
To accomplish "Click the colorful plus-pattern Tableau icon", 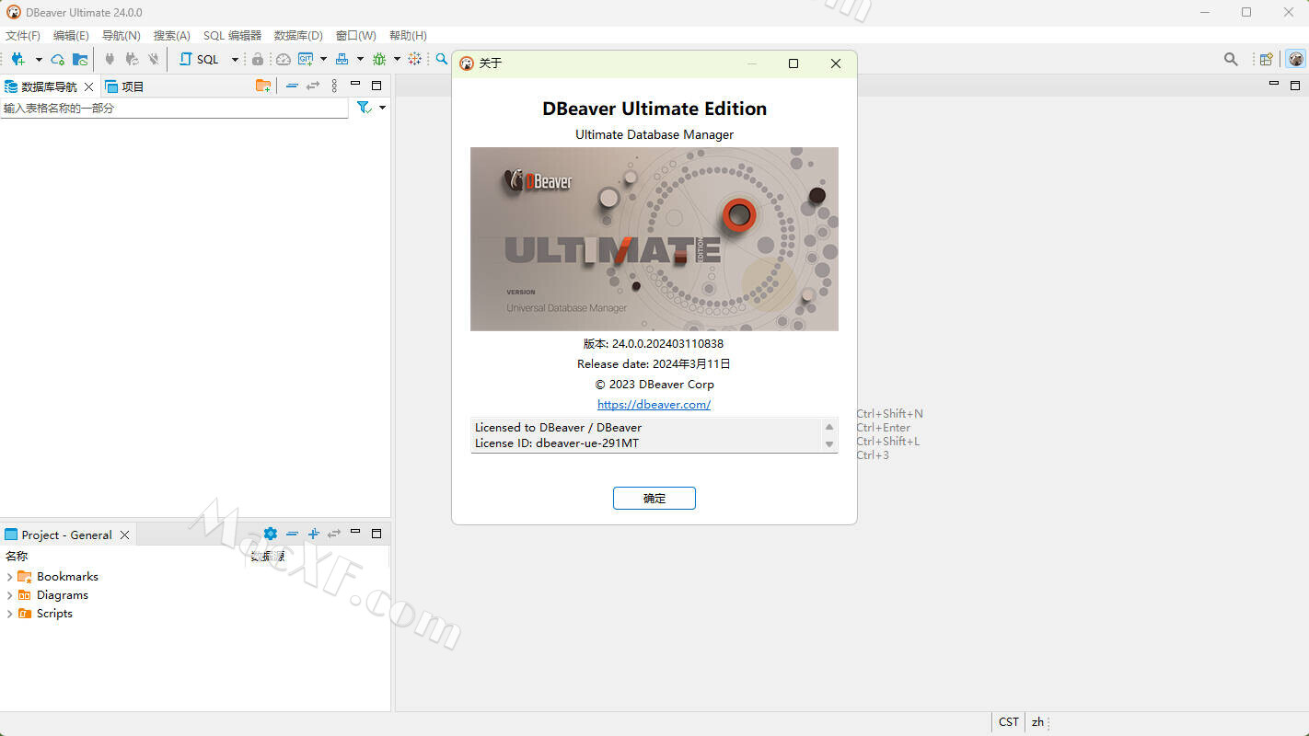I will [x=415, y=59].
